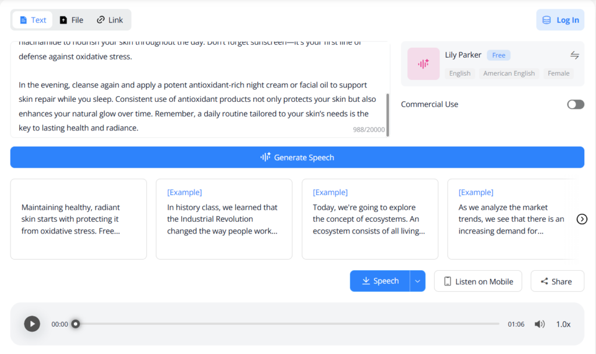Swap voices using the arrows icon beside Lily Parker
This screenshot has height=354, width=596.
click(x=575, y=55)
